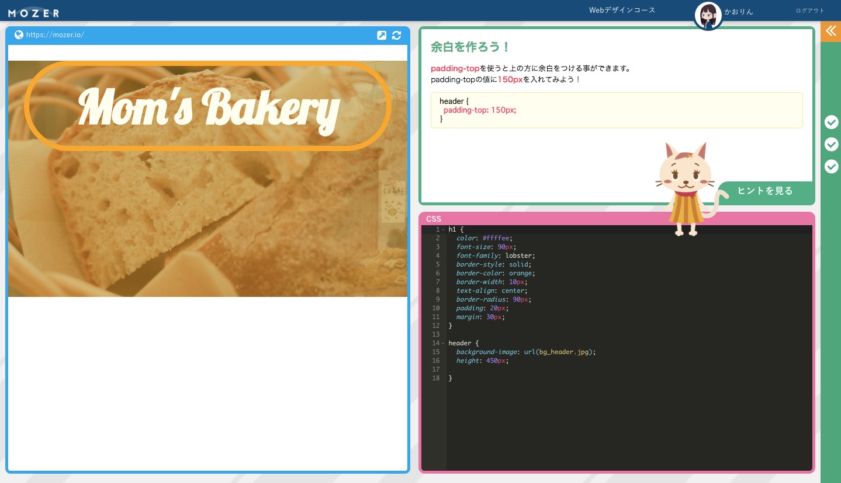Click the Mom's Bakery heading in preview

pos(208,106)
